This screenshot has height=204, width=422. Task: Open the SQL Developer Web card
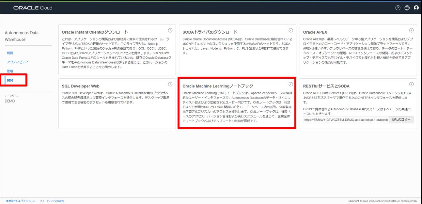click(81, 86)
